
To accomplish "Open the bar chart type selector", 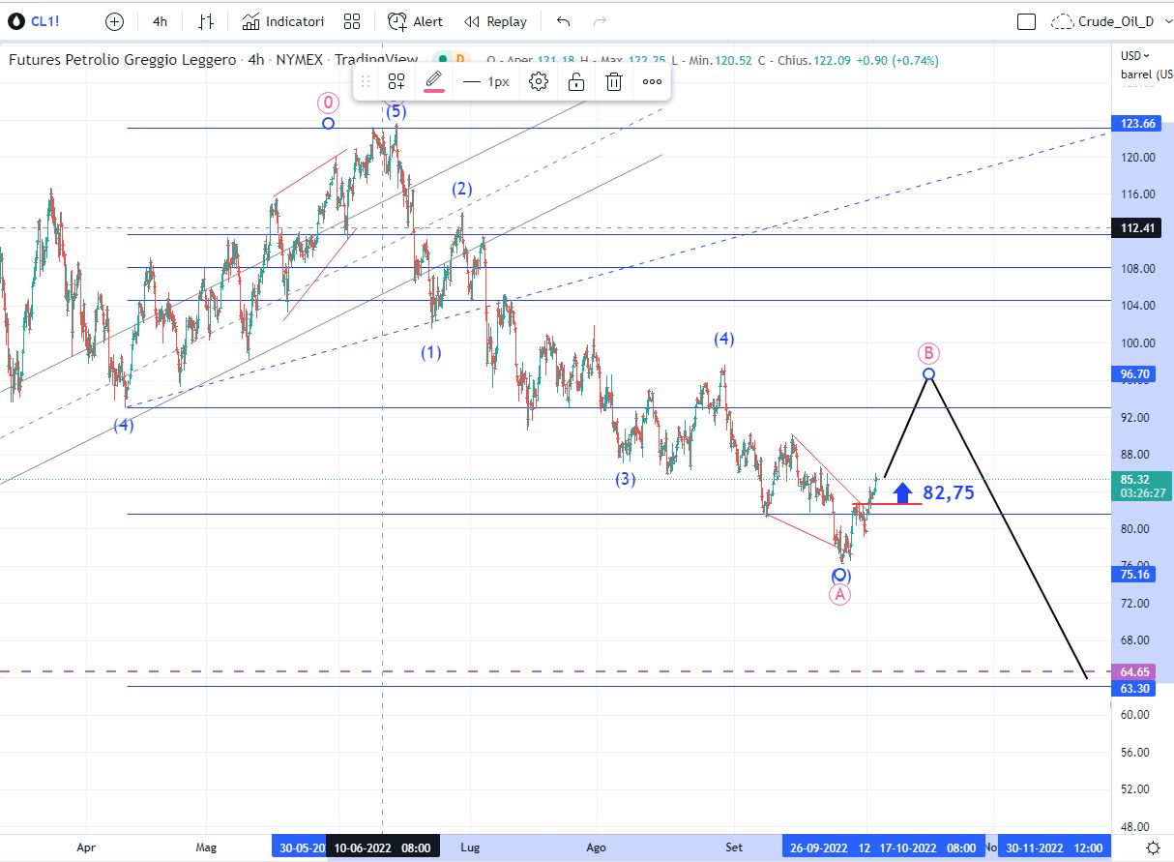I will [x=206, y=21].
